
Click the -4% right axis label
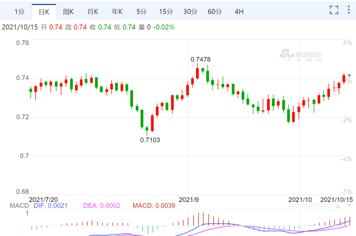(x=346, y=159)
